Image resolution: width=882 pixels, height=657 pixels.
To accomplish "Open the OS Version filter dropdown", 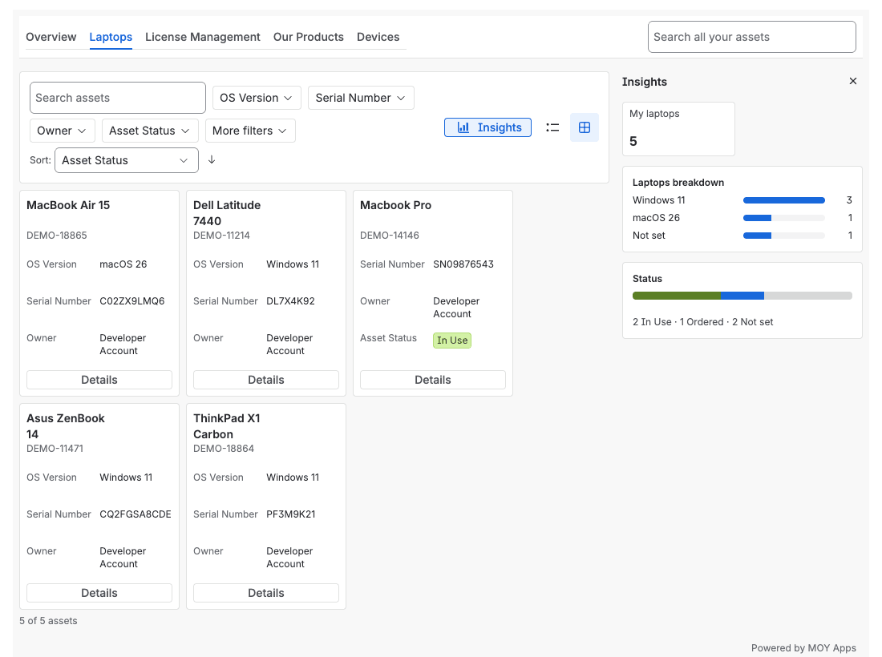I will pyautogui.click(x=257, y=98).
